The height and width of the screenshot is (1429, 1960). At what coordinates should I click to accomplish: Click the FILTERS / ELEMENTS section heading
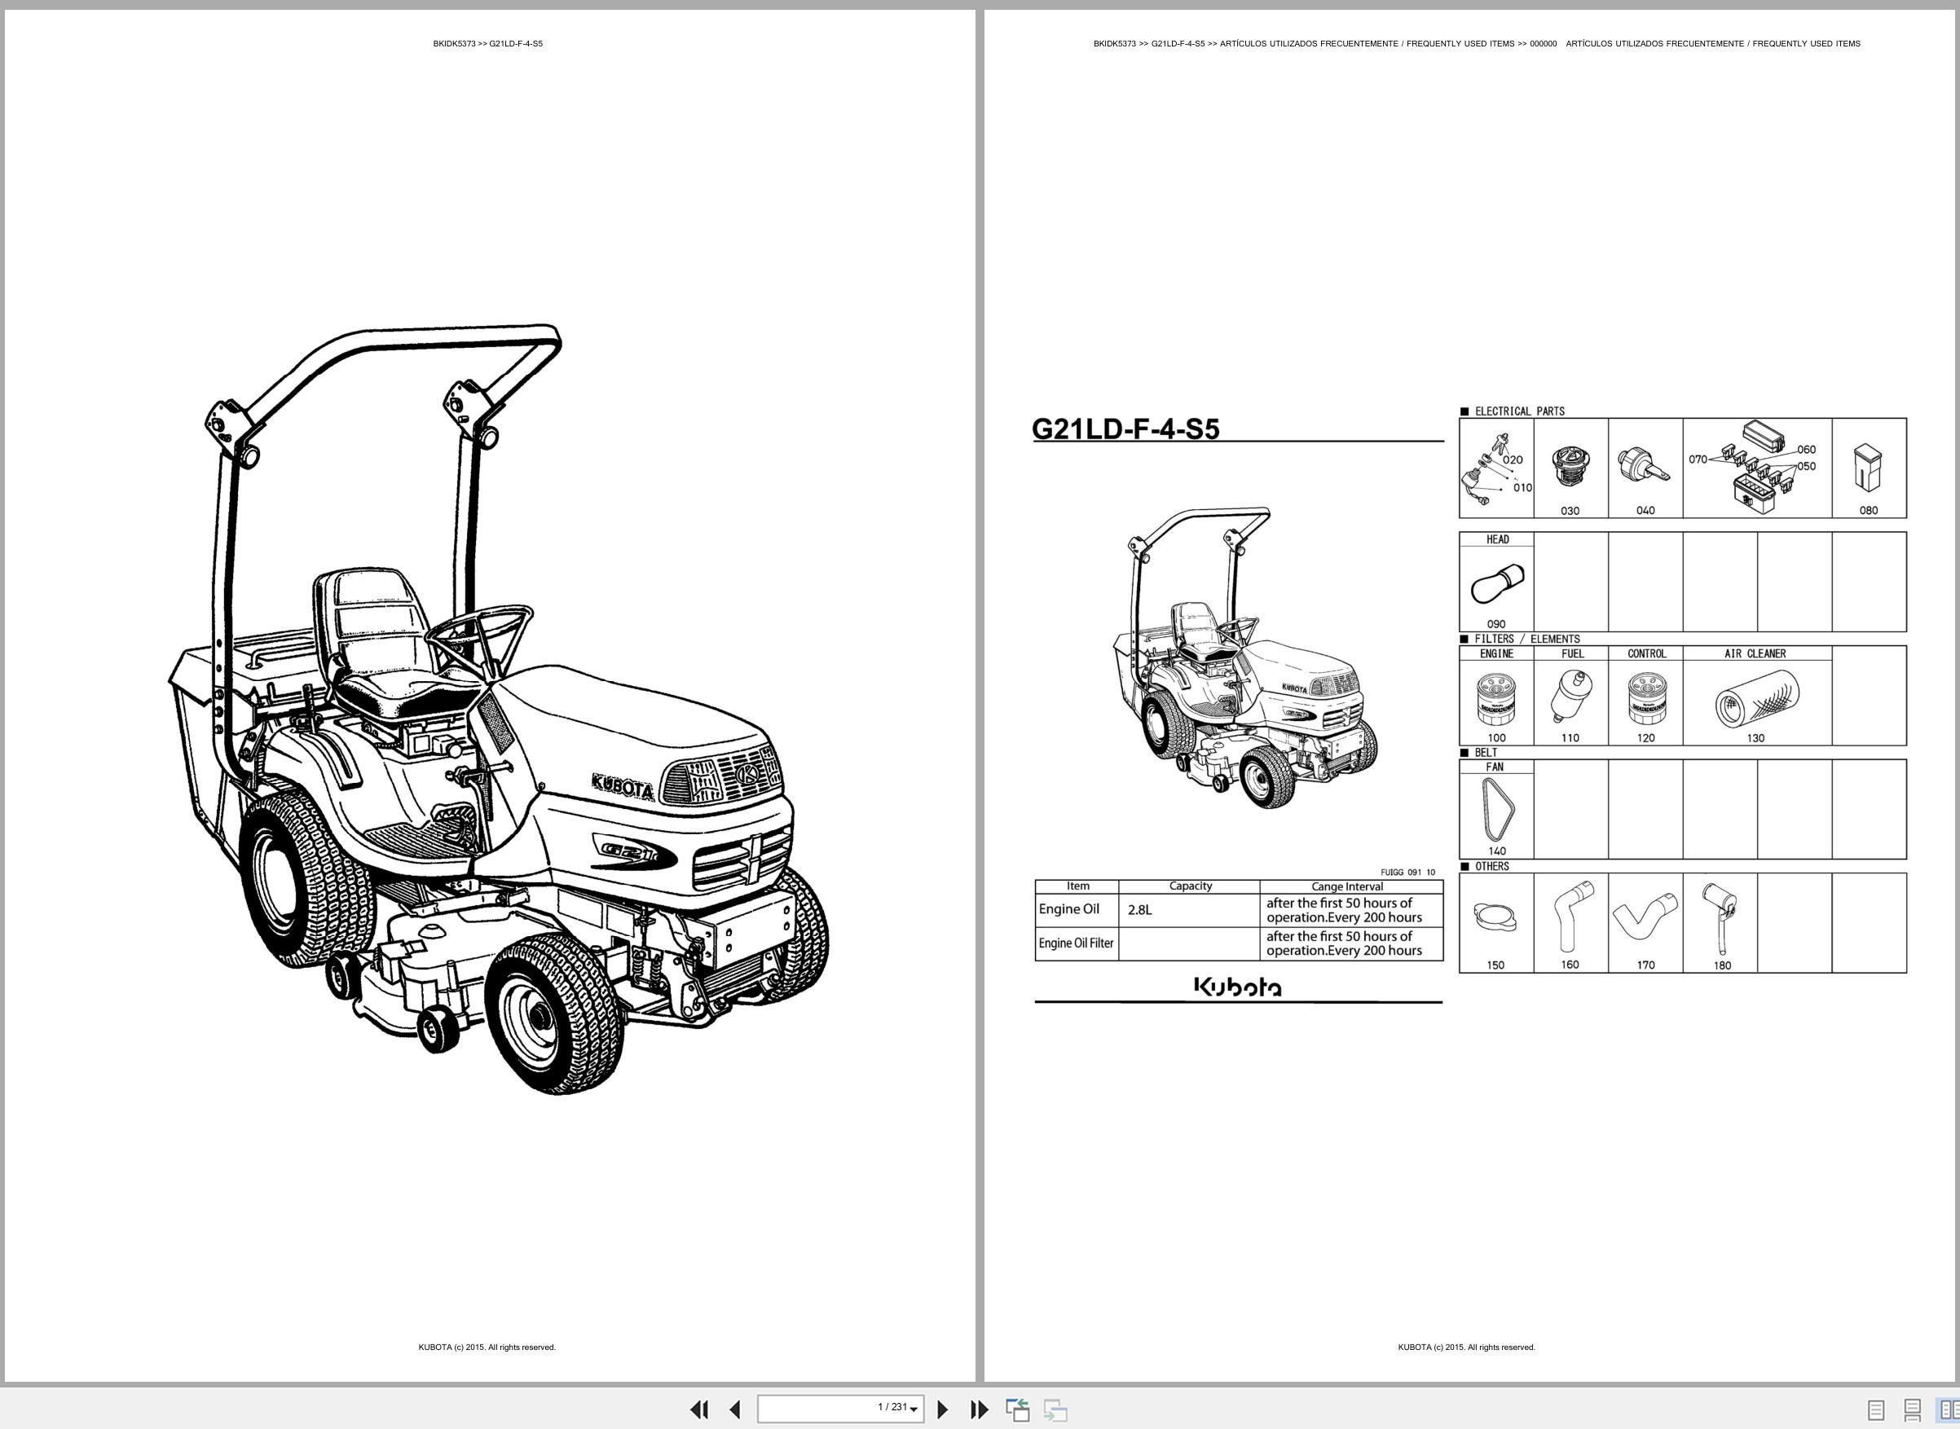pyautogui.click(x=1526, y=640)
